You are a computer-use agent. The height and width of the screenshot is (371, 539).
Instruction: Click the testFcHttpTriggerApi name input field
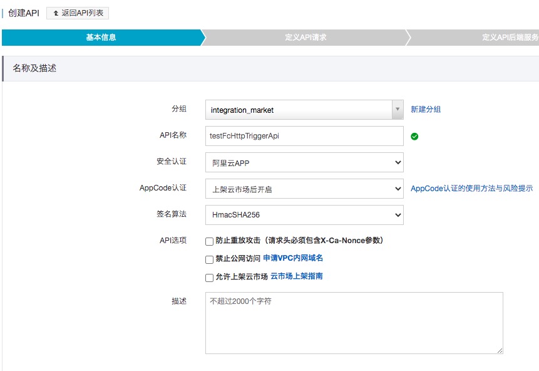304,136
